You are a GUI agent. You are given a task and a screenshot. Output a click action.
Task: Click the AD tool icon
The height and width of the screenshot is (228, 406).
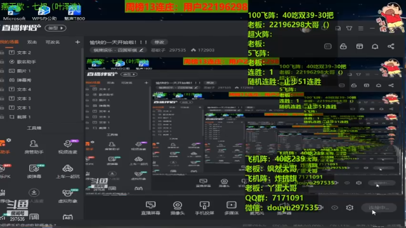click(68, 217)
